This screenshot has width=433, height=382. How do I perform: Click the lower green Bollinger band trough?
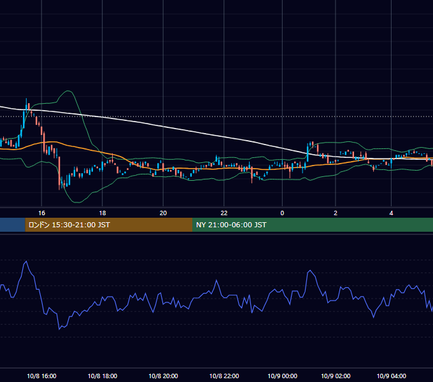click(77, 202)
